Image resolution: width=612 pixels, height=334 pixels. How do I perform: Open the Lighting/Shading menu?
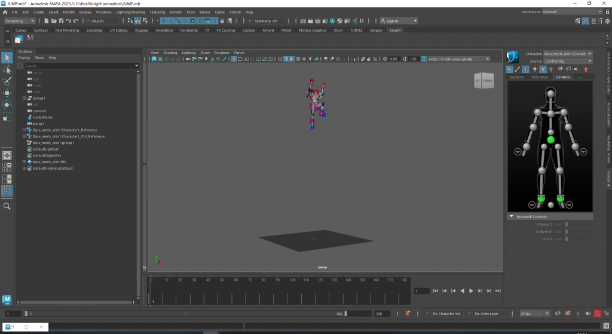click(130, 12)
